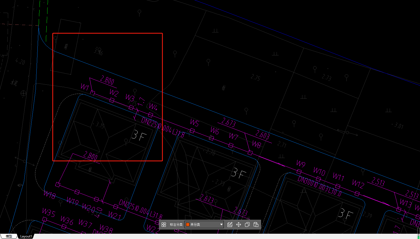420x239 pixels.
Task: Click the copy annotation icon
Action: (x=247, y=224)
